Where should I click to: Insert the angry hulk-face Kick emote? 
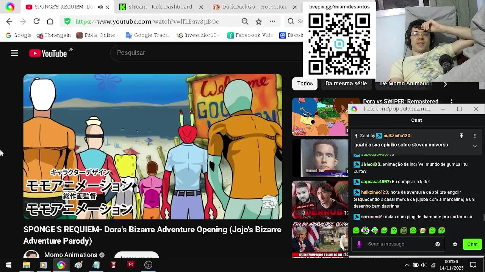click(x=404, y=230)
